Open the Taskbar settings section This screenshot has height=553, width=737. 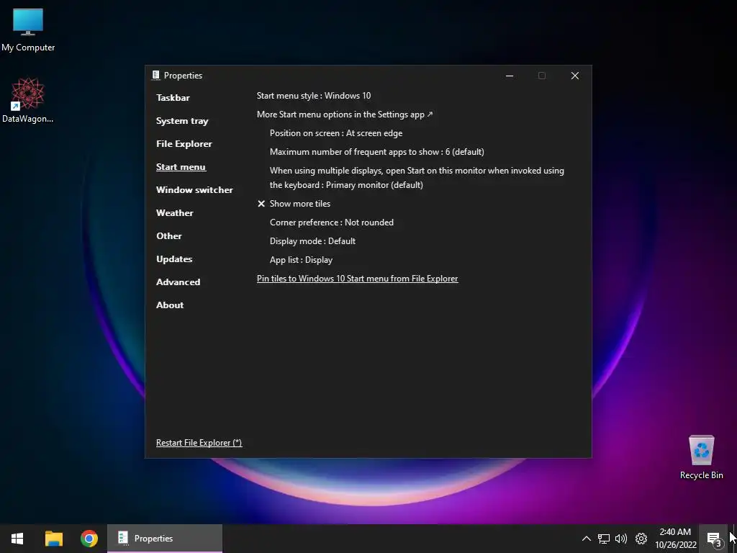click(x=173, y=98)
